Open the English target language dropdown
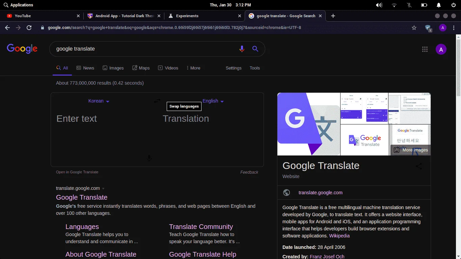 [x=213, y=101]
